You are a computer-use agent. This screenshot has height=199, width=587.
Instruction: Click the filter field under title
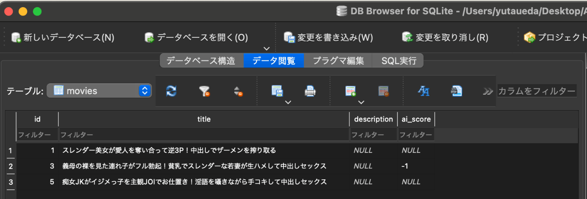pyautogui.click(x=204, y=135)
